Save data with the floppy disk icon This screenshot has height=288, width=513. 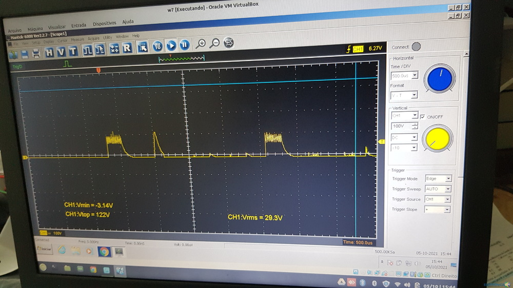tap(25, 54)
